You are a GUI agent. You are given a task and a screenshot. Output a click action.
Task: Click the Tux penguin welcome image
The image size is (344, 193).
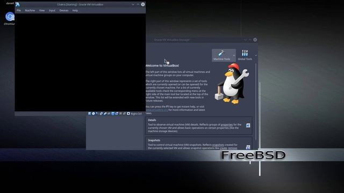(232, 84)
